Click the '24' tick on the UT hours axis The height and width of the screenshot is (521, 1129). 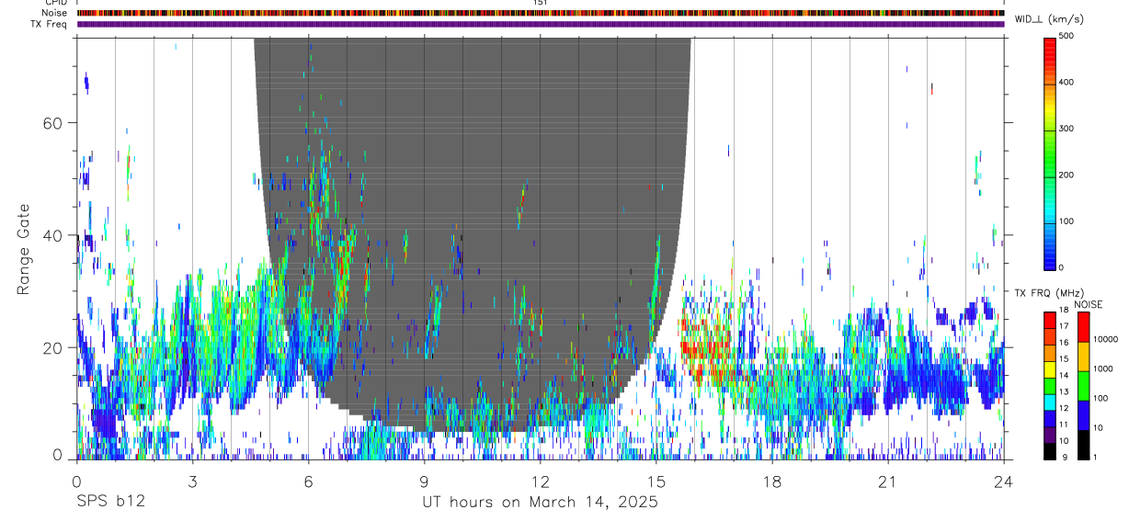pos(1003,481)
